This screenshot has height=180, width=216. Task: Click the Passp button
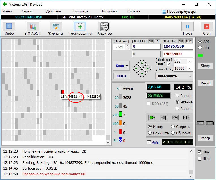coord(205,138)
